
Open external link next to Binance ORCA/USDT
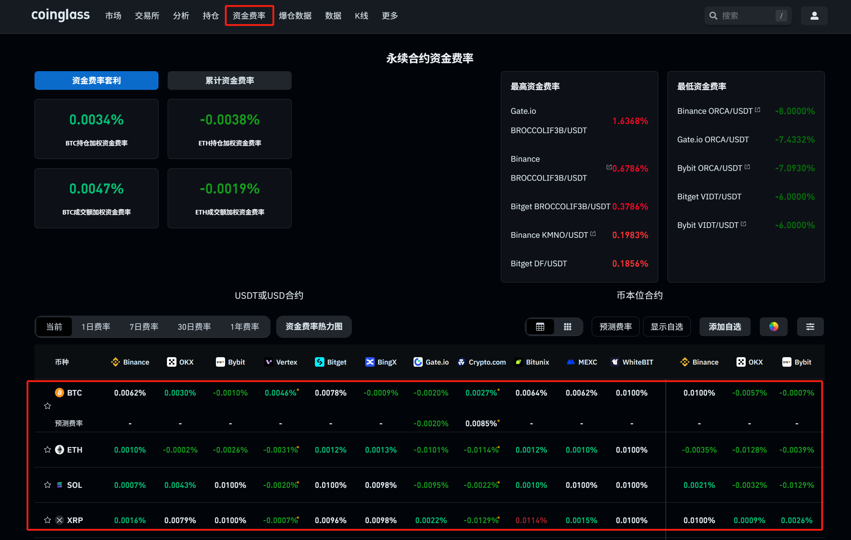[x=757, y=110]
